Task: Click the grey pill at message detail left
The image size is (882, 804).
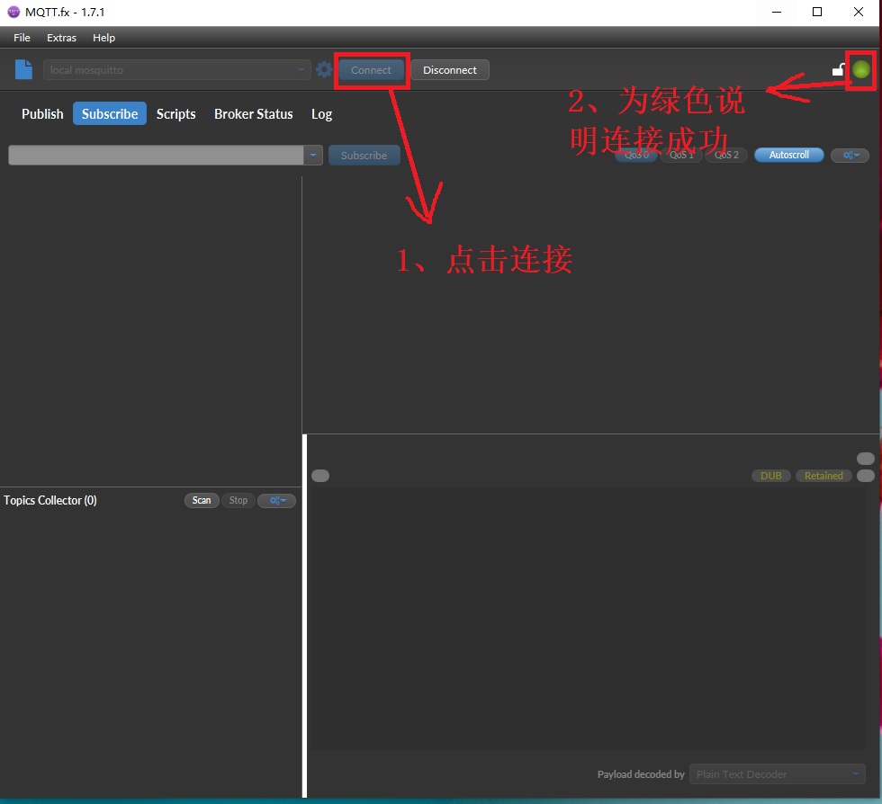Action: pos(320,476)
